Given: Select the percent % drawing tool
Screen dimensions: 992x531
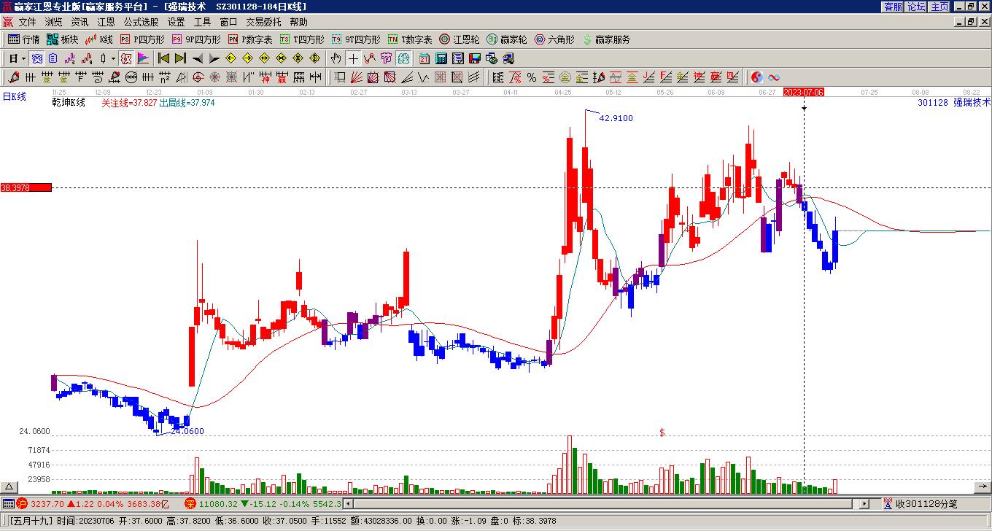Looking at the screenshot, I should pos(532,77).
